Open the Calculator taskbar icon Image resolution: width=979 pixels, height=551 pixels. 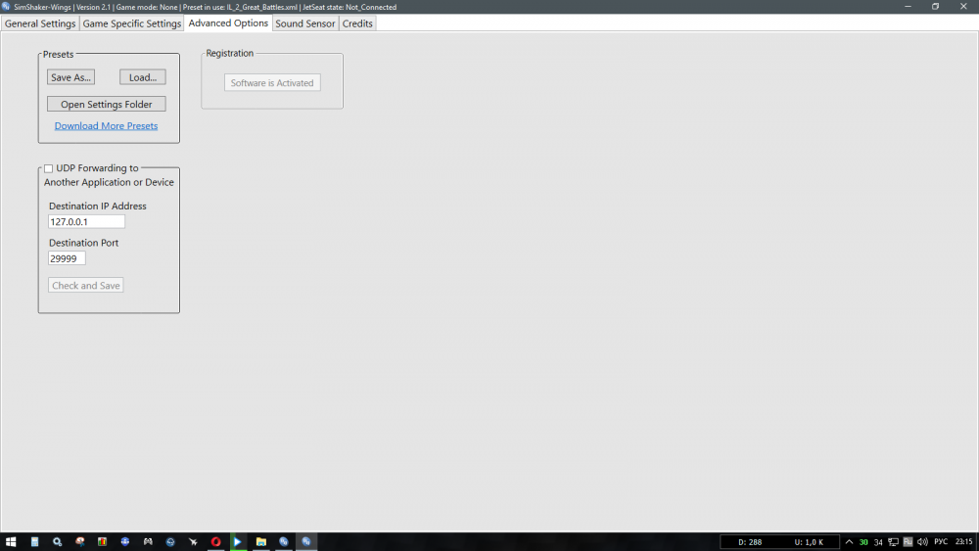[x=34, y=541]
